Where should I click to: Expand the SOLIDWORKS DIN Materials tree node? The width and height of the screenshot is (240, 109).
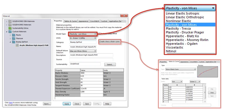[6, 21]
